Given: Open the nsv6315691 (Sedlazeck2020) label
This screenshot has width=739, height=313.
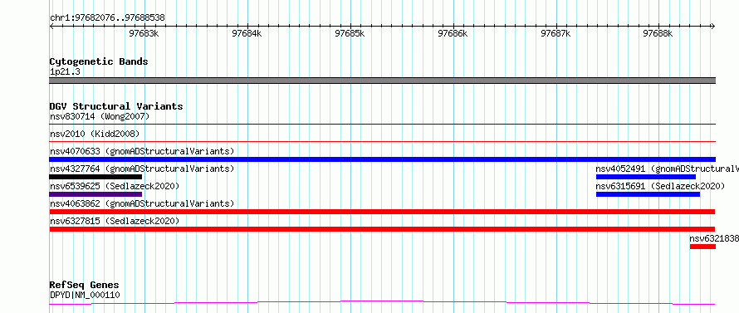Looking at the screenshot, I should pyautogui.click(x=660, y=186).
